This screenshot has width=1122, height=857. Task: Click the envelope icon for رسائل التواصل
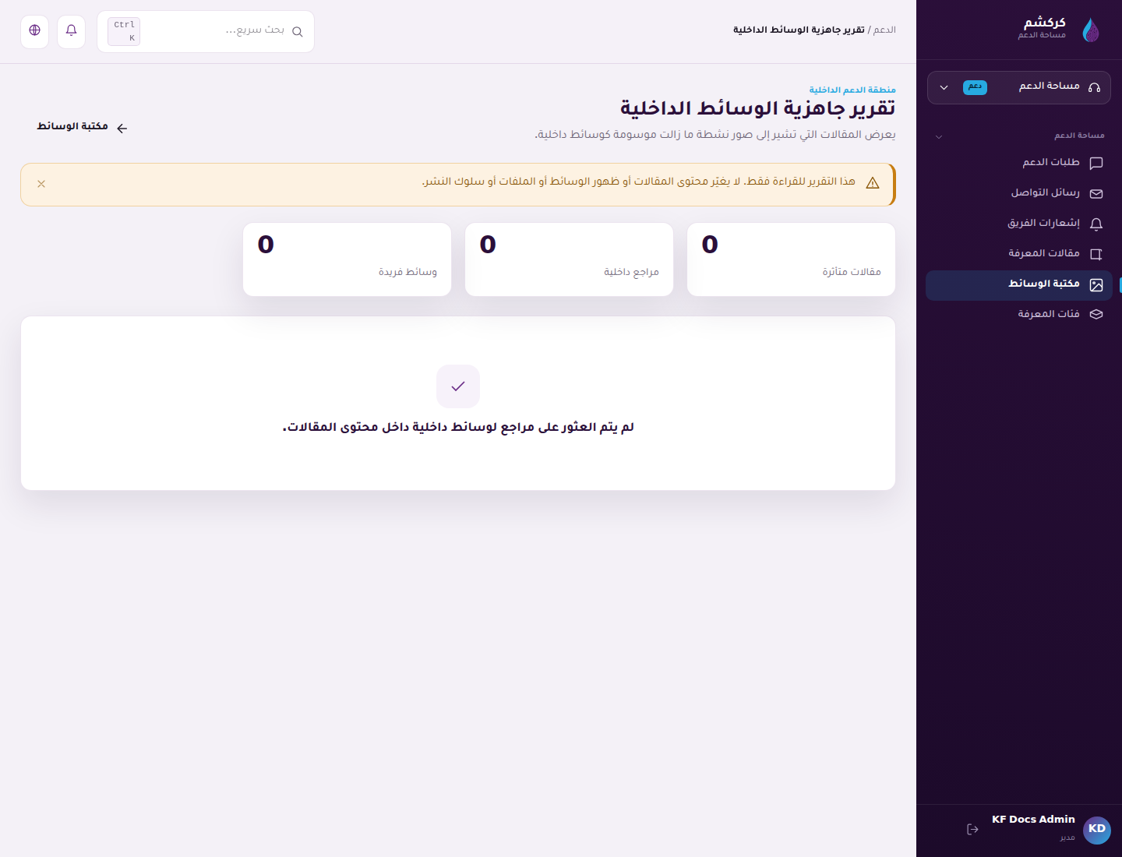[1096, 194]
